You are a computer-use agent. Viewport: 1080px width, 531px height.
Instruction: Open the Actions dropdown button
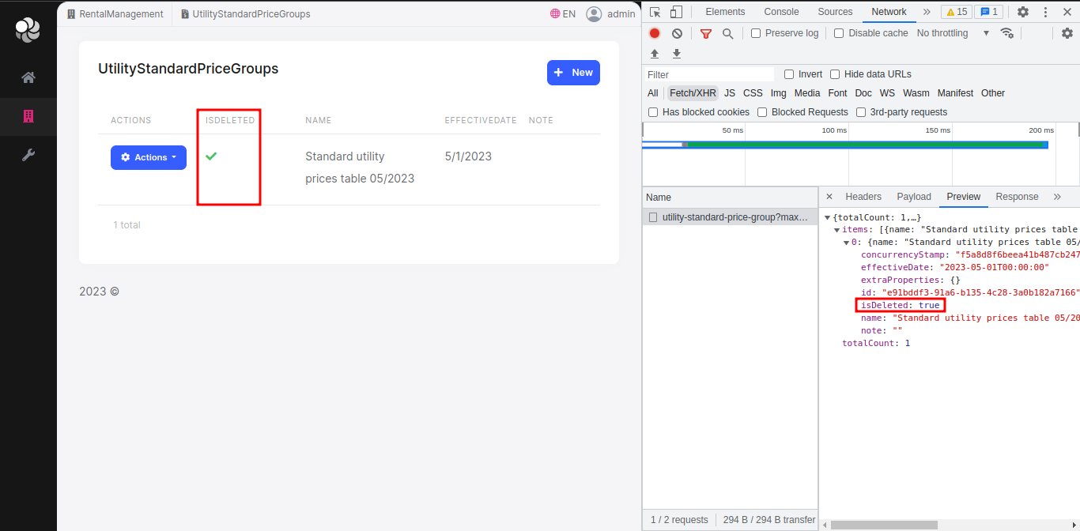pyautogui.click(x=148, y=157)
